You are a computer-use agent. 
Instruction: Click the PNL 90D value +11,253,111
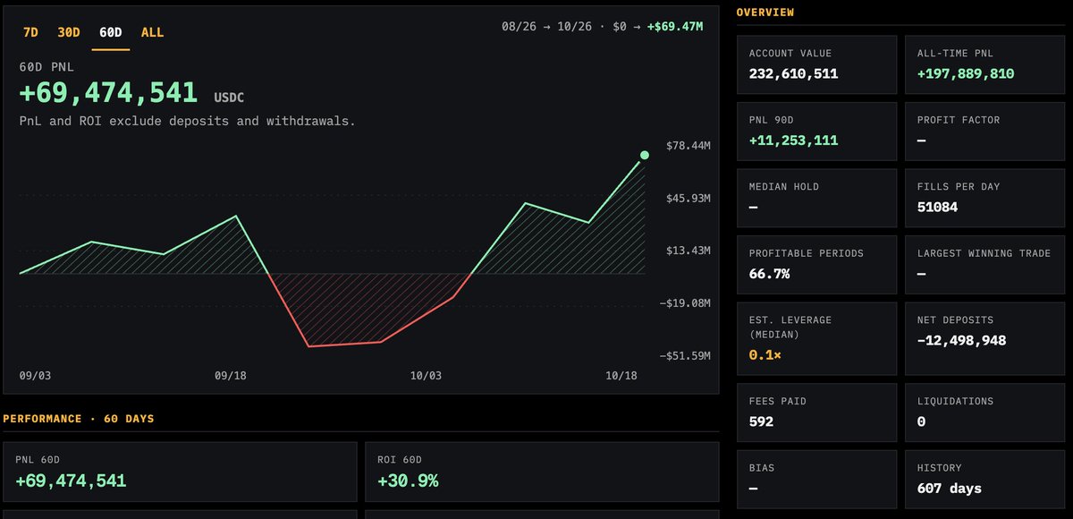[x=793, y=140]
